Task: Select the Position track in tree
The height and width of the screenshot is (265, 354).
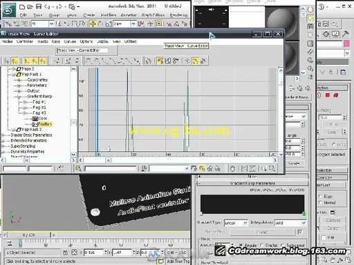Action: 45,124
